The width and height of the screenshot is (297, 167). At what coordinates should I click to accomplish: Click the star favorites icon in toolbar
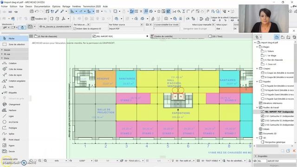159,12
